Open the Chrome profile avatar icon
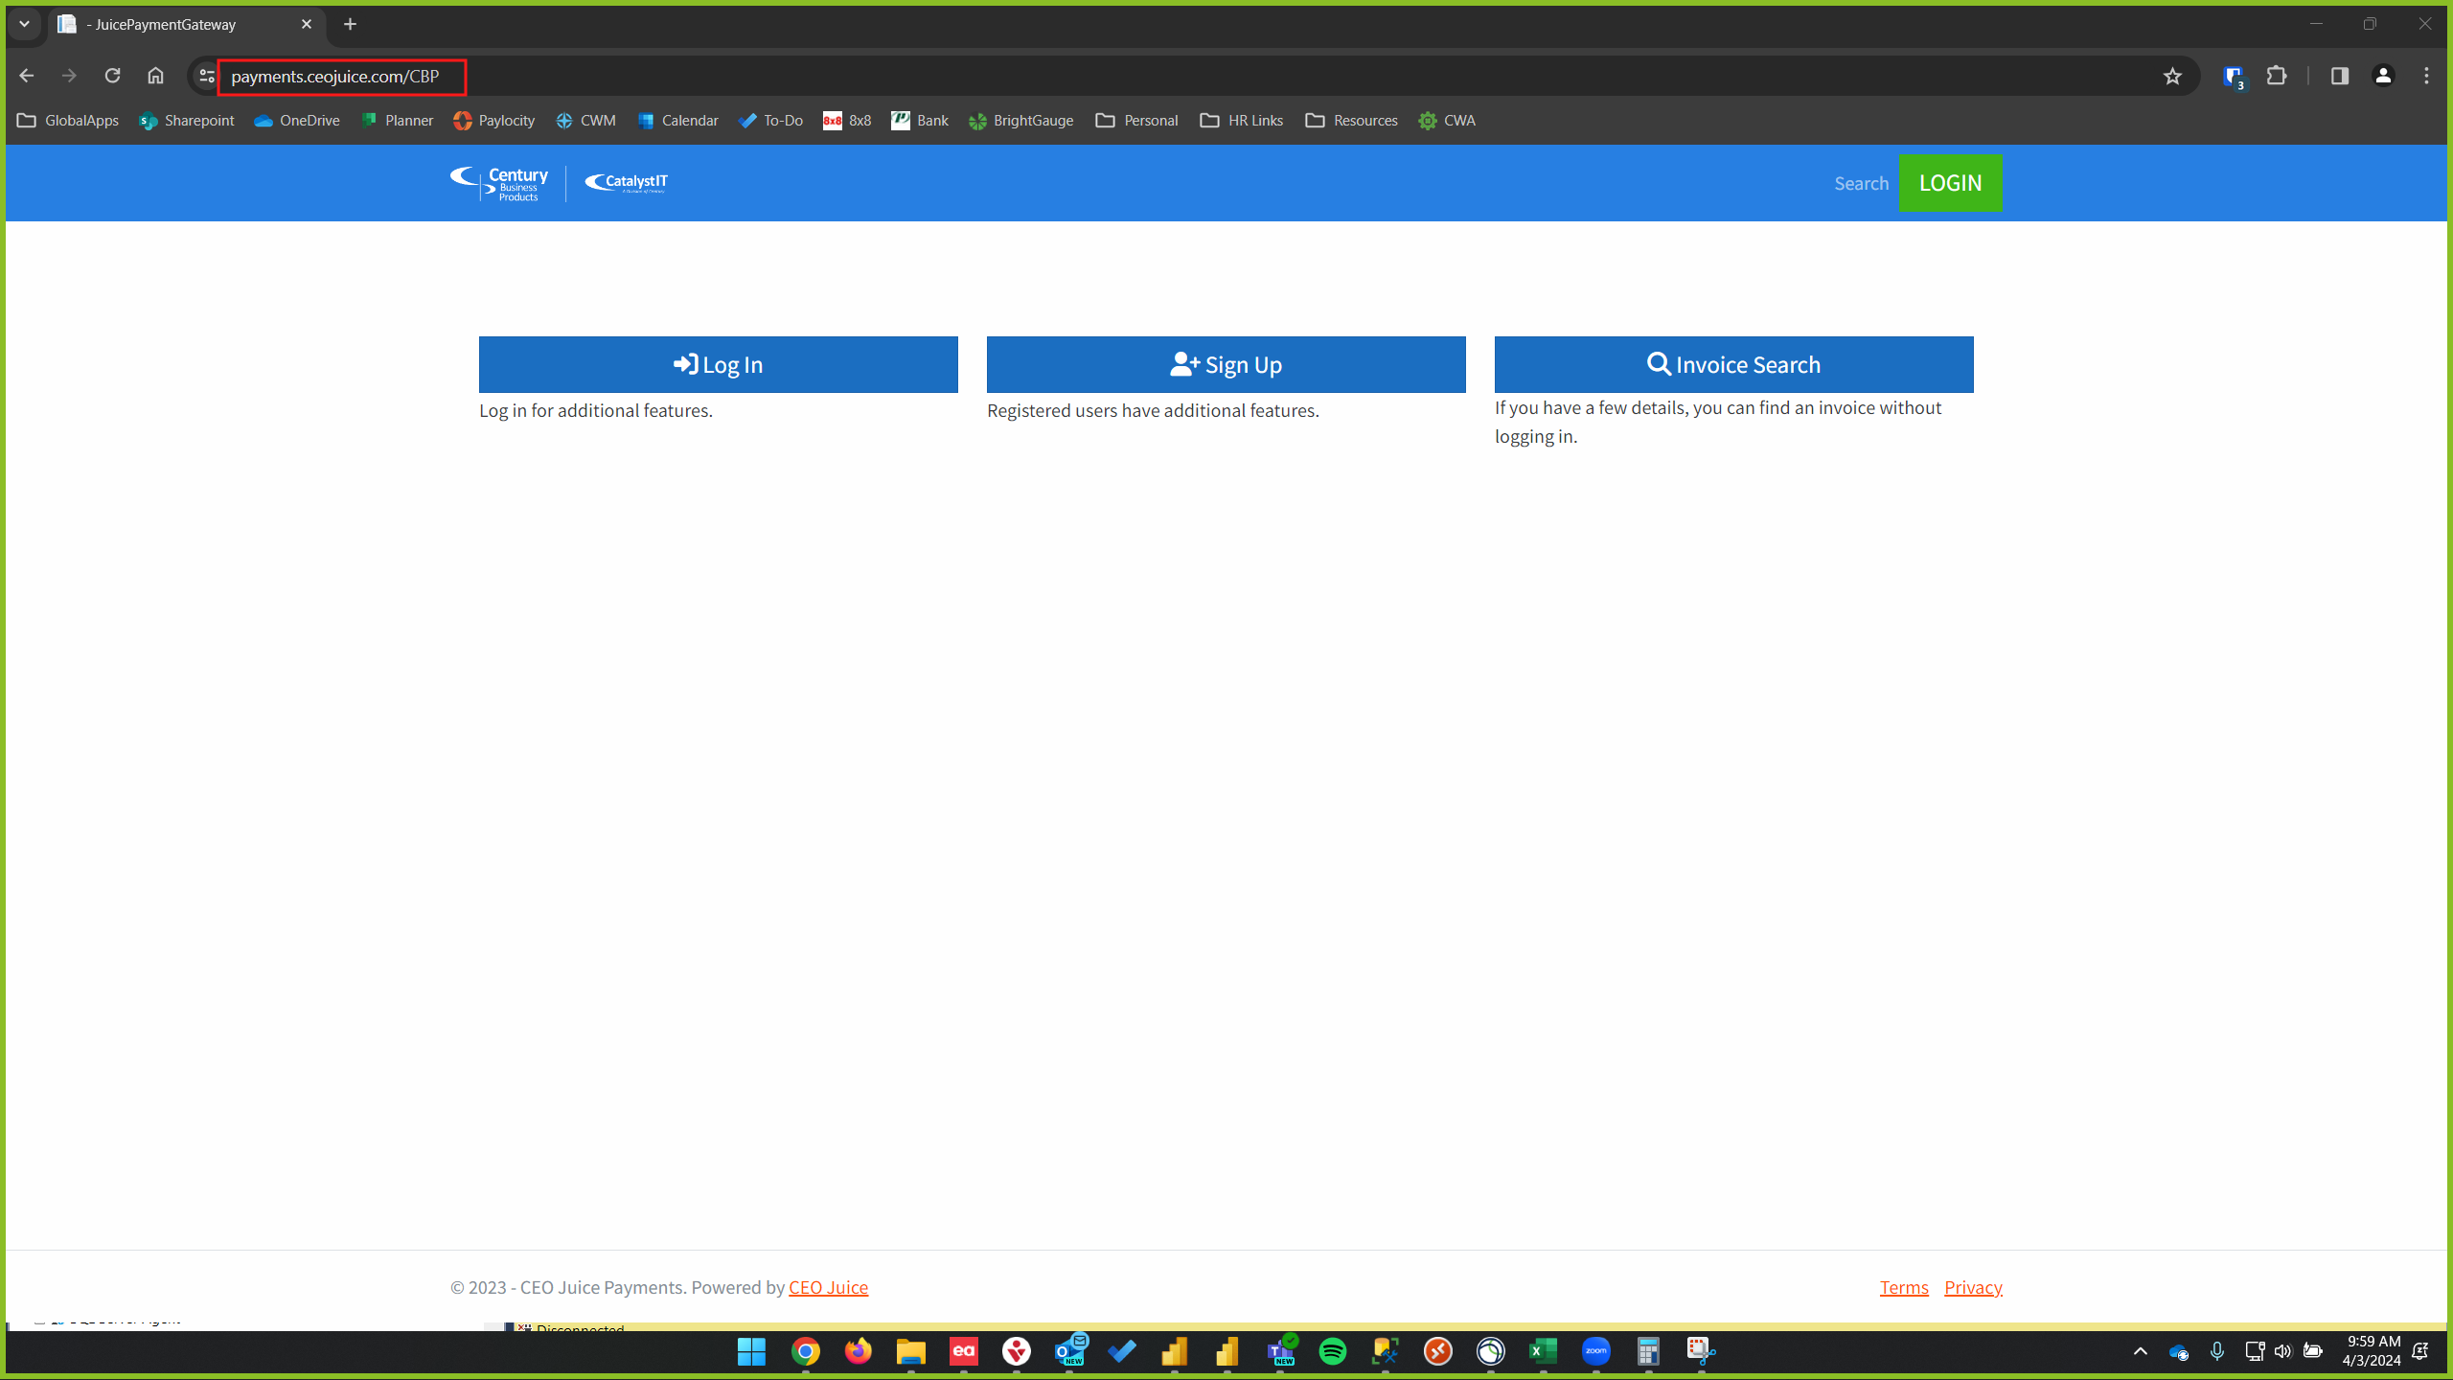 coord(2383,76)
